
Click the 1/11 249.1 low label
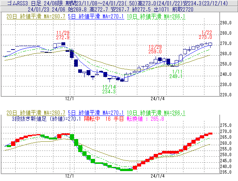click(x=176, y=74)
